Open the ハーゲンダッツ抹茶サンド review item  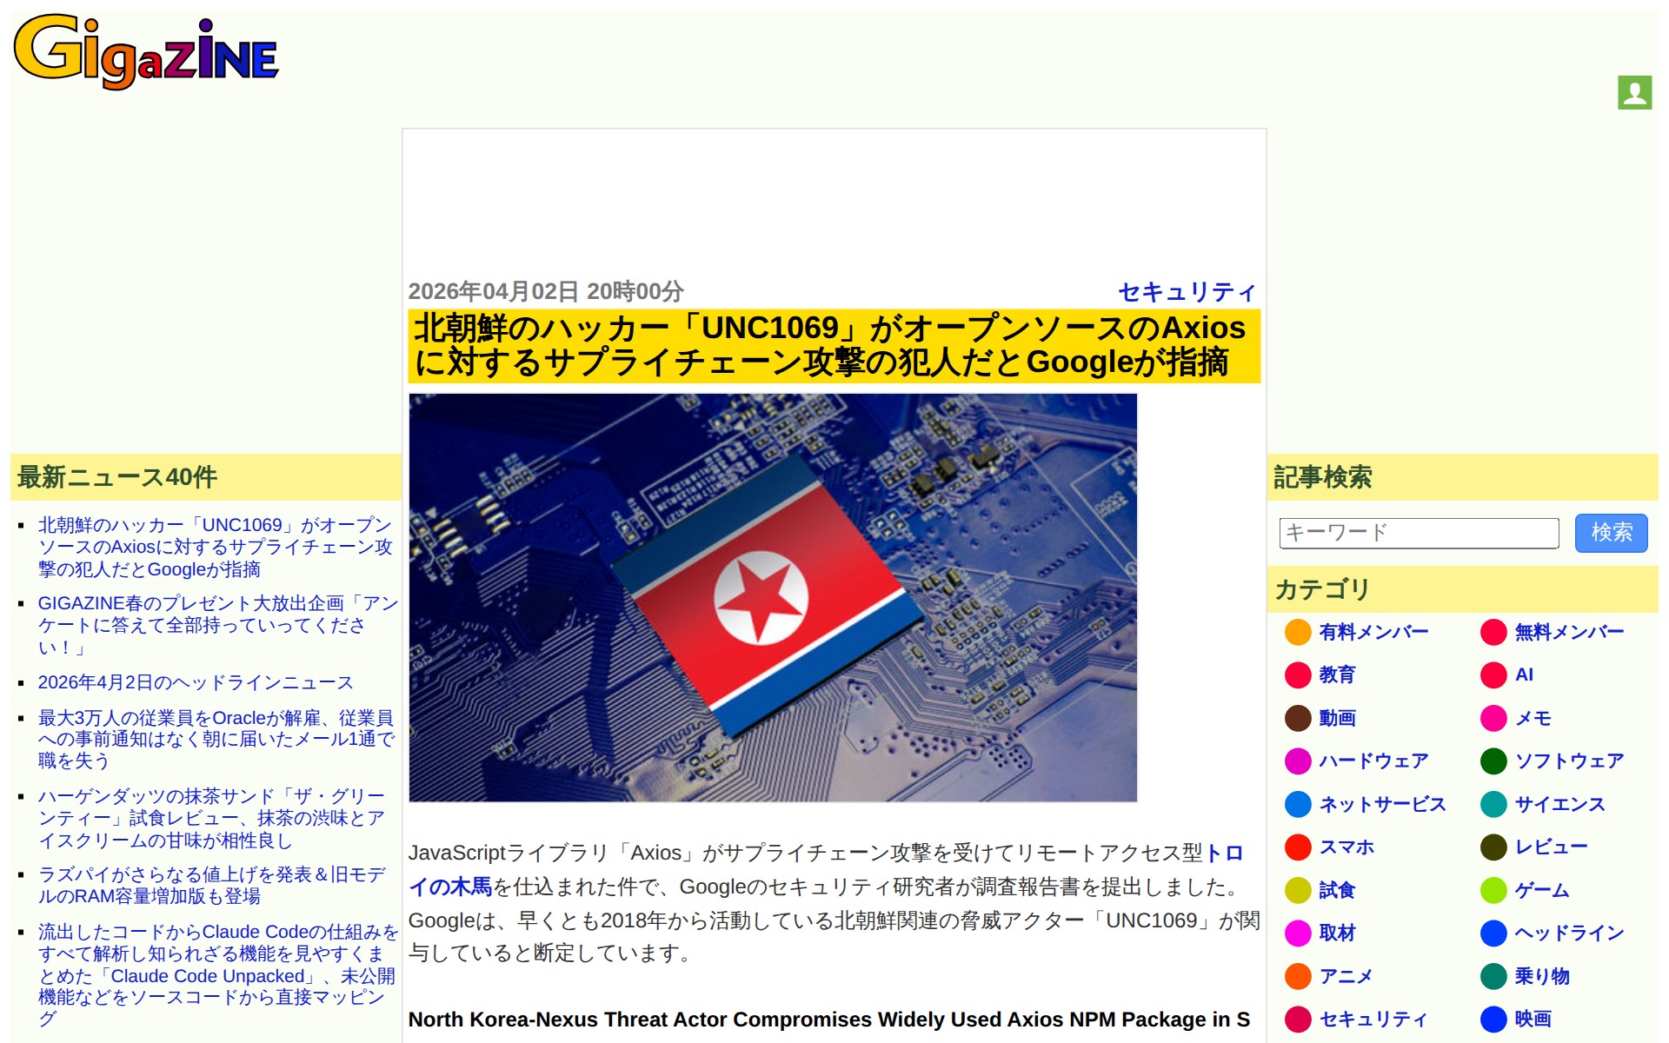pos(211,818)
